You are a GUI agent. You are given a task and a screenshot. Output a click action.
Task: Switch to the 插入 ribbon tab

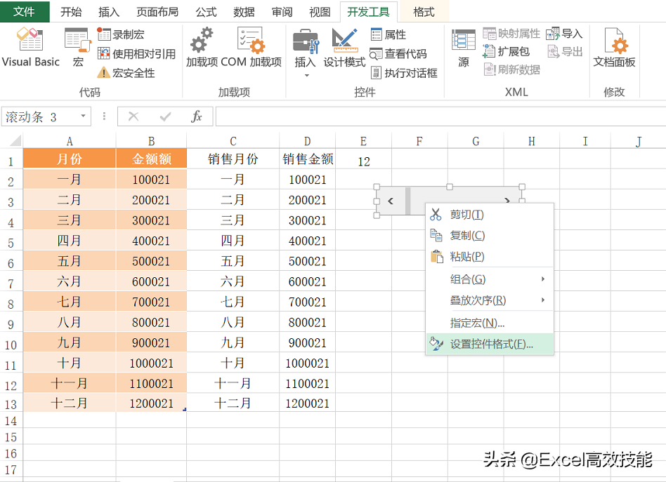(x=109, y=12)
